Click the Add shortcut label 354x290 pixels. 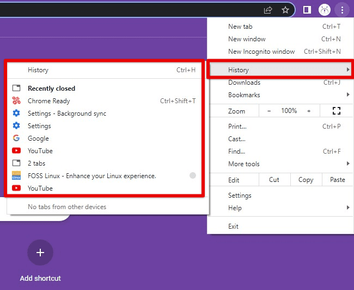coord(40,278)
